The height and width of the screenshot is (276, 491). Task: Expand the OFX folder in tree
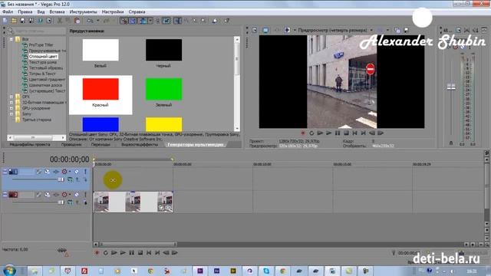click(x=12, y=97)
